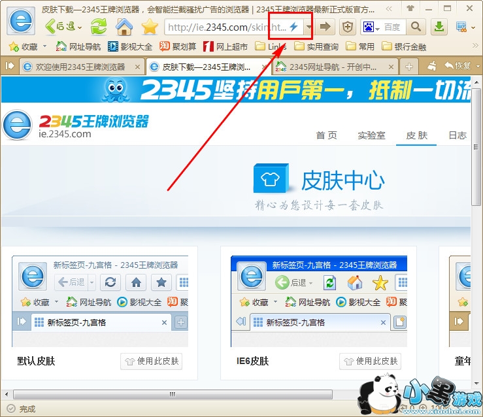Image resolution: width=483 pixels, height=417 pixels.
Task: Open the 常用 bookmark folder
Action: point(360,46)
